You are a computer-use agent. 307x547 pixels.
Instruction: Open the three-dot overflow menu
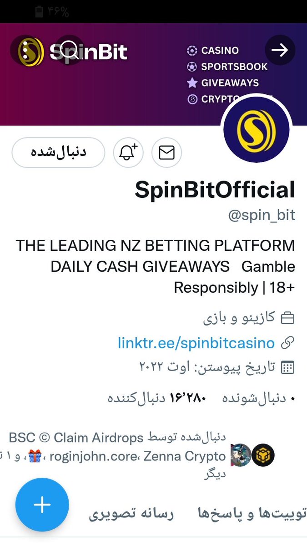pos(25,49)
